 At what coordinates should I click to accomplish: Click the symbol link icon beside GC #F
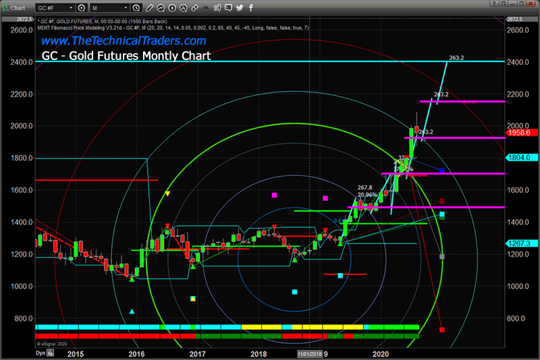pos(81,7)
